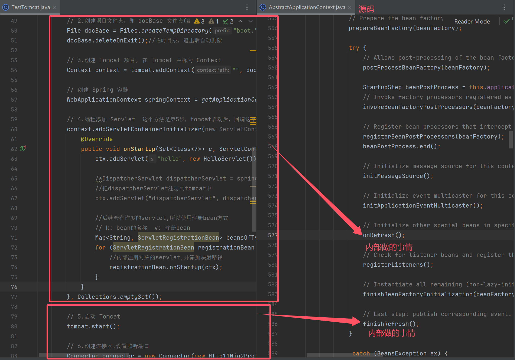
Task: Click the weak warning indicator showing 1
Action: 214,21
